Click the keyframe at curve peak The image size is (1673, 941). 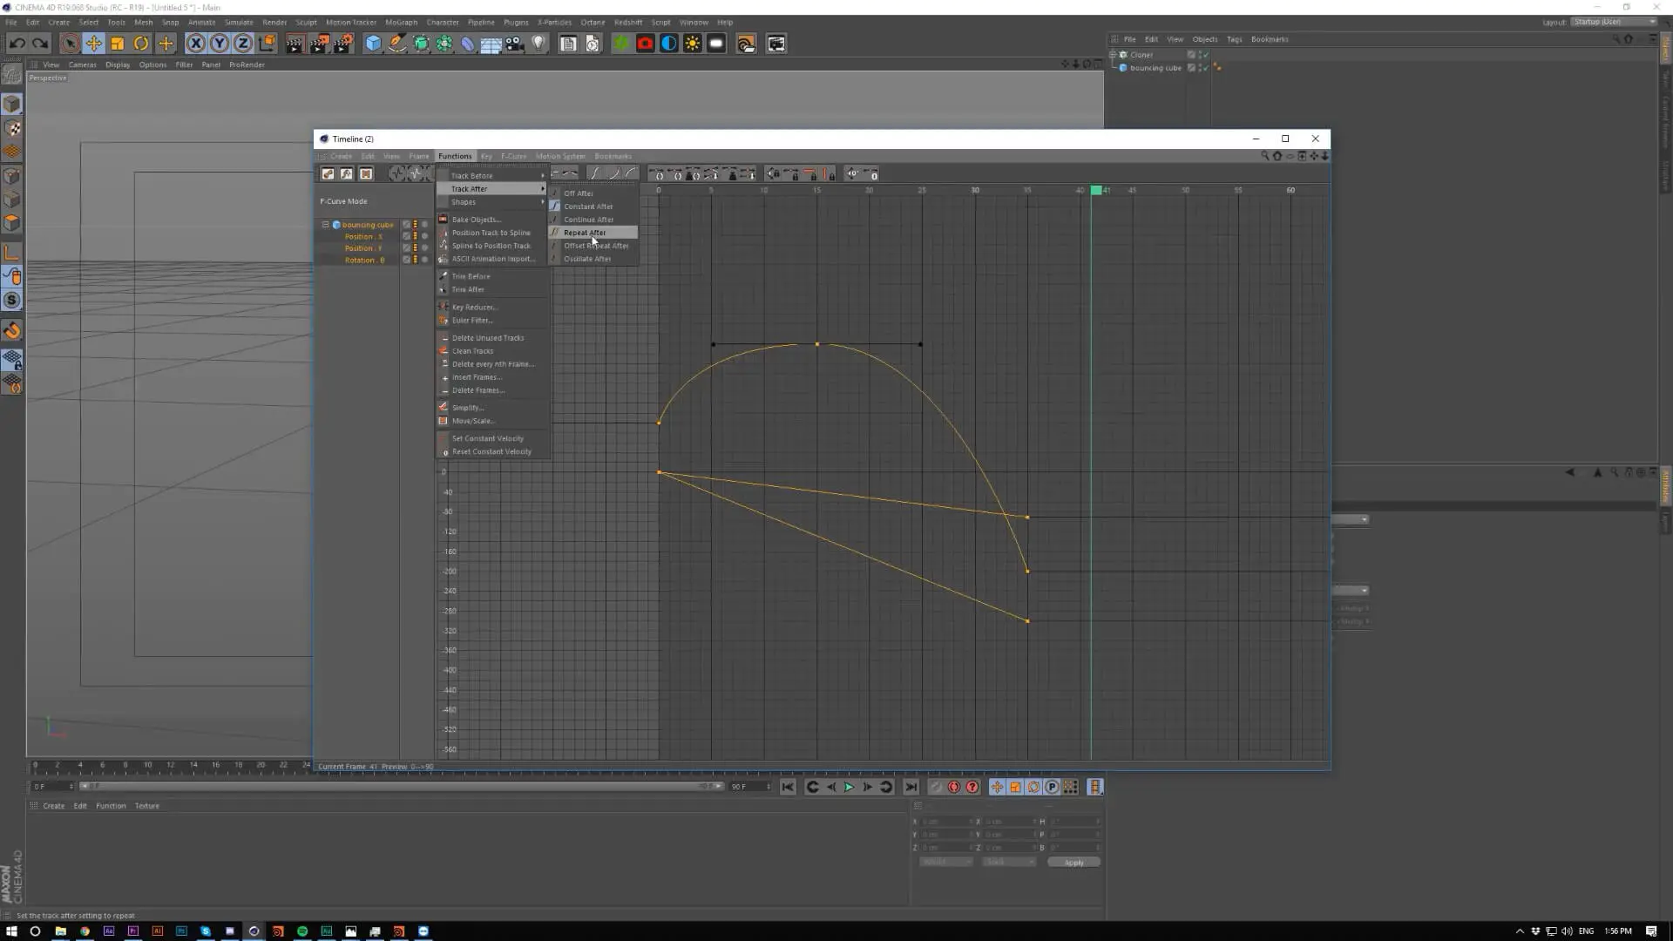click(817, 344)
